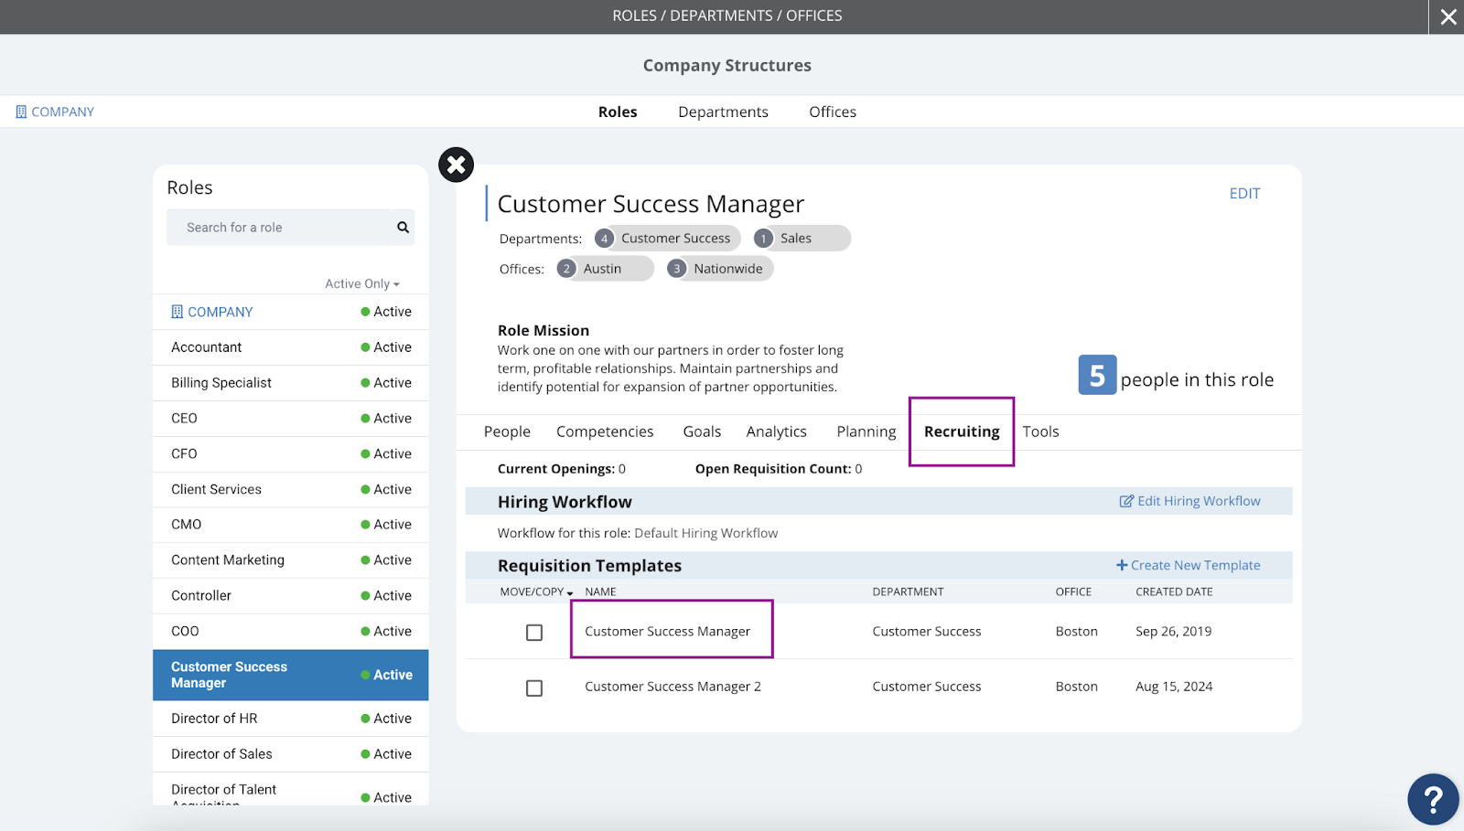1464x831 pixels.
Task: Switch to the Roles tab
Action: pyautogui.click(x=618, y=112)
